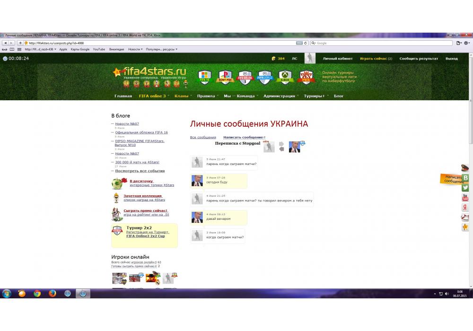Open the Официальная обложка FIFA 16 blog link
Image resolution: width=473 pixels, height=331 pixels.
point(141,132)
